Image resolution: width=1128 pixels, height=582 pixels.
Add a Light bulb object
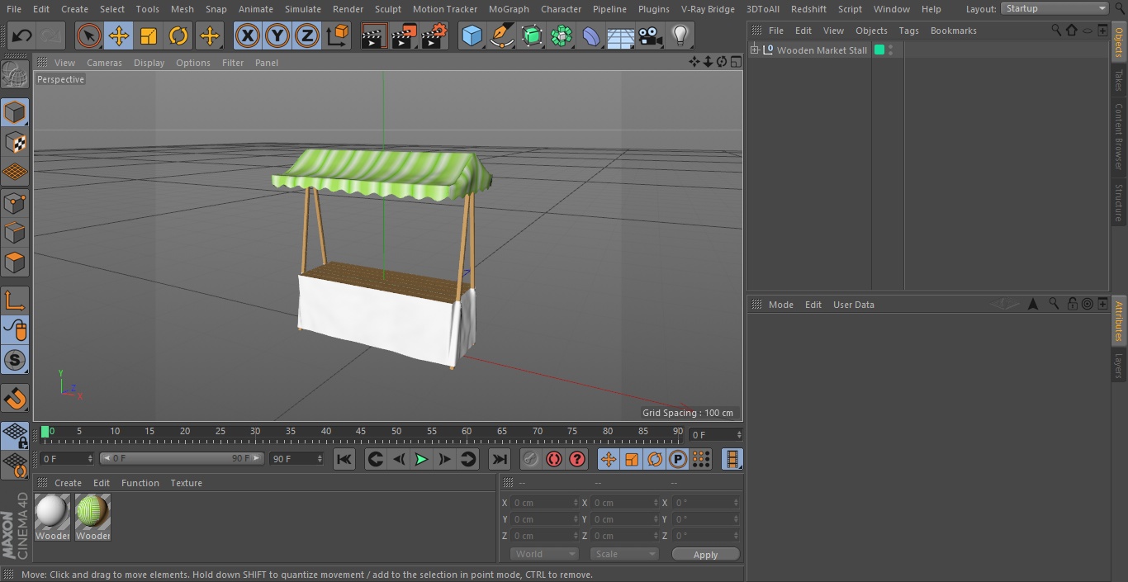coord(680,35)
